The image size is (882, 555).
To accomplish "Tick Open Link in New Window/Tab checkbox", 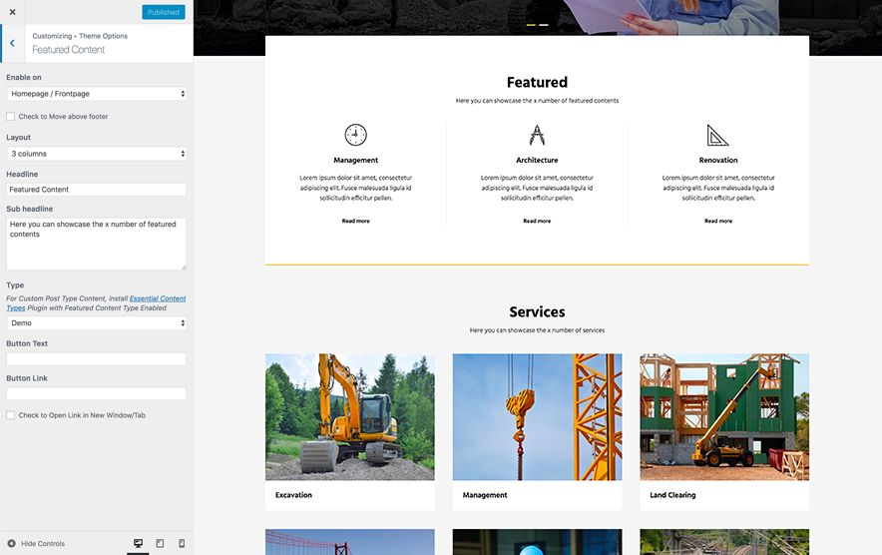I will 11,415.
